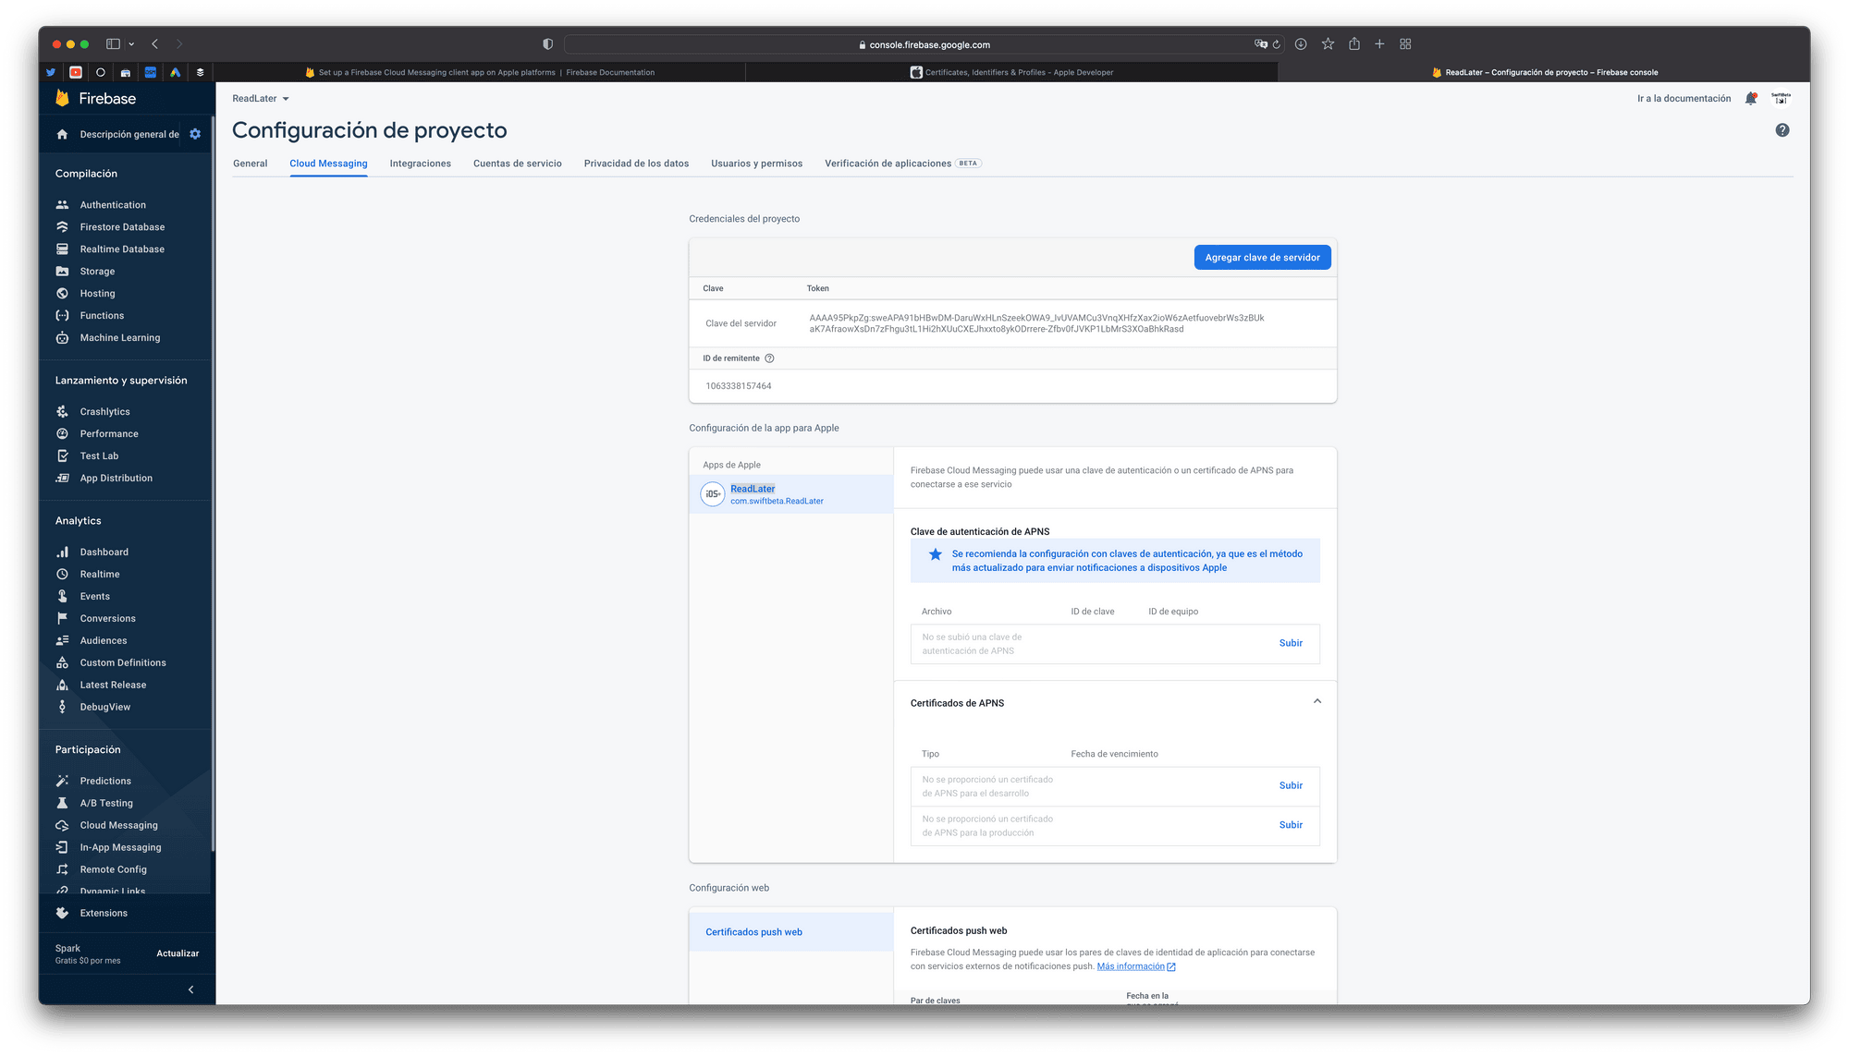
Task: Open Audiences in Analytics
Action: (104, 641)
